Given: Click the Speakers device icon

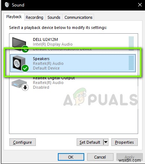Looking at the screenshot, I should tap(19, 63).
